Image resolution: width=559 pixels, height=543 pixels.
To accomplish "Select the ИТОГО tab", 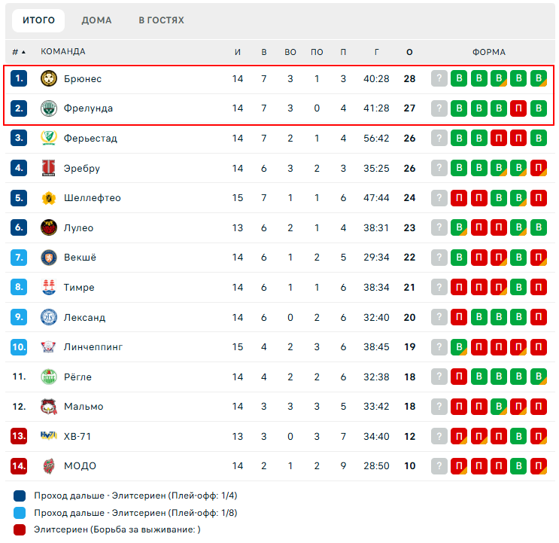I will click(x=38, y=20).
